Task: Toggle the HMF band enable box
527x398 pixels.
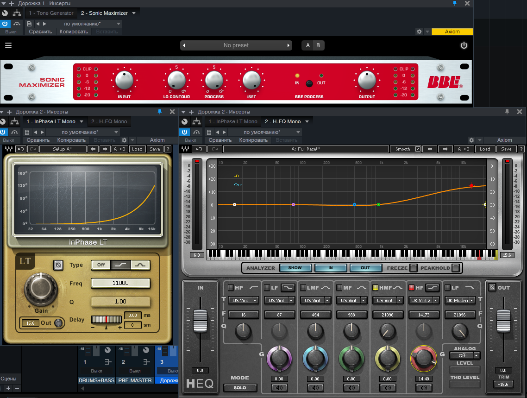Action: pos(376,287)
